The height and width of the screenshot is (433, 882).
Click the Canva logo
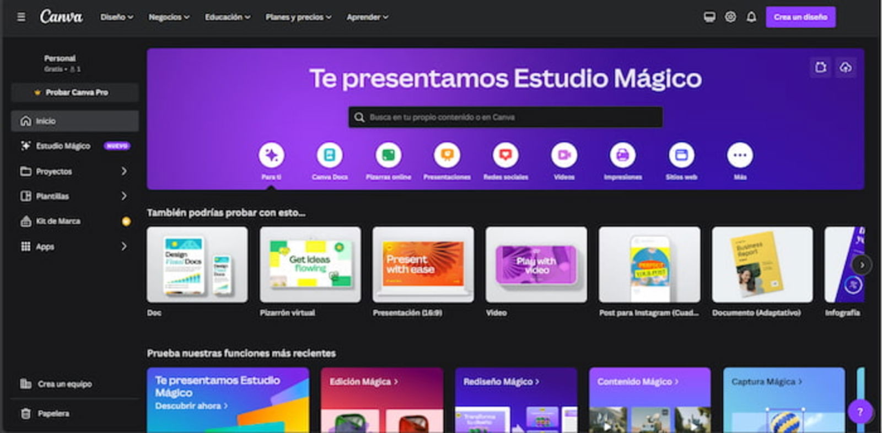pyautogui.click(x=61, y=17)
